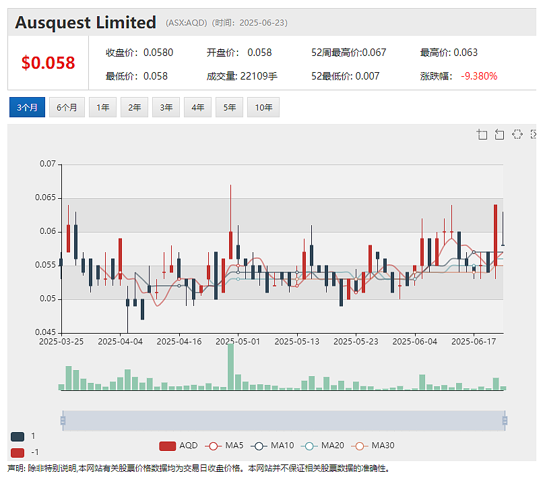Image resolution: width=543 pixels, height=486 pixels.
Task: Click the 52最低价: 0.007 text
Action: [345, 76]
